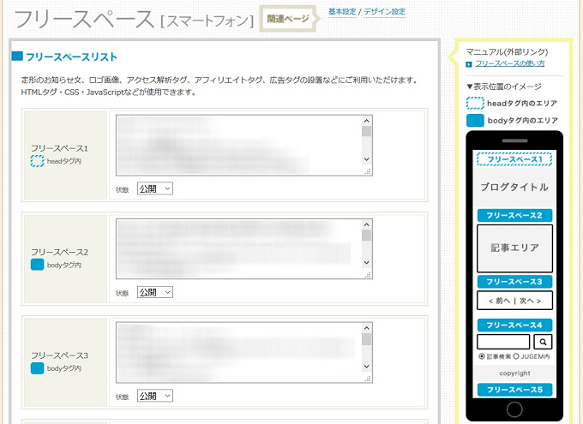Click the copyright text in phone preview
The image size is (583, 424).
pyautogui.click(x=514, y=373)
